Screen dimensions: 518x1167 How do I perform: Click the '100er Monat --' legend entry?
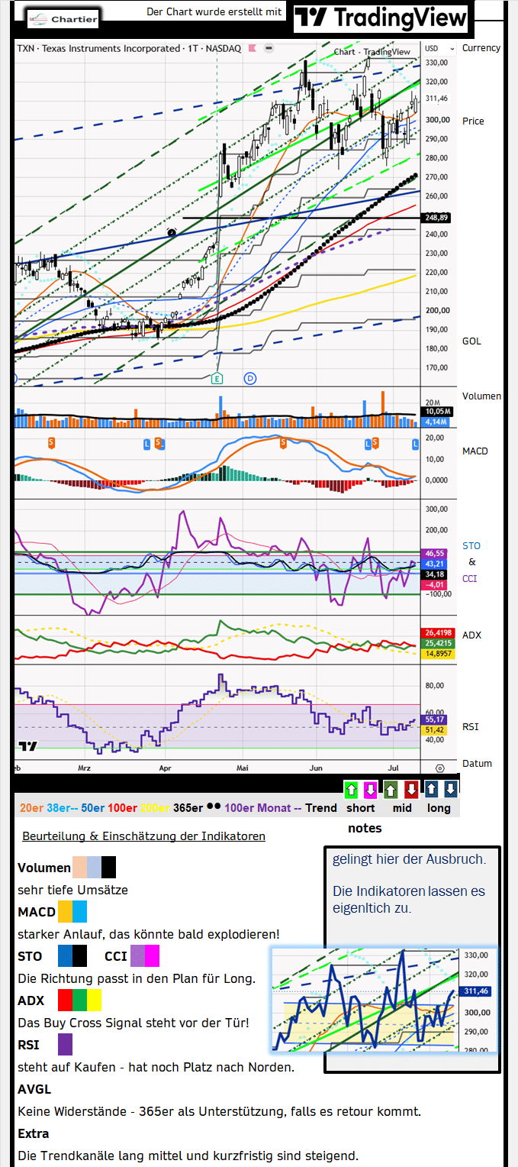264,807
